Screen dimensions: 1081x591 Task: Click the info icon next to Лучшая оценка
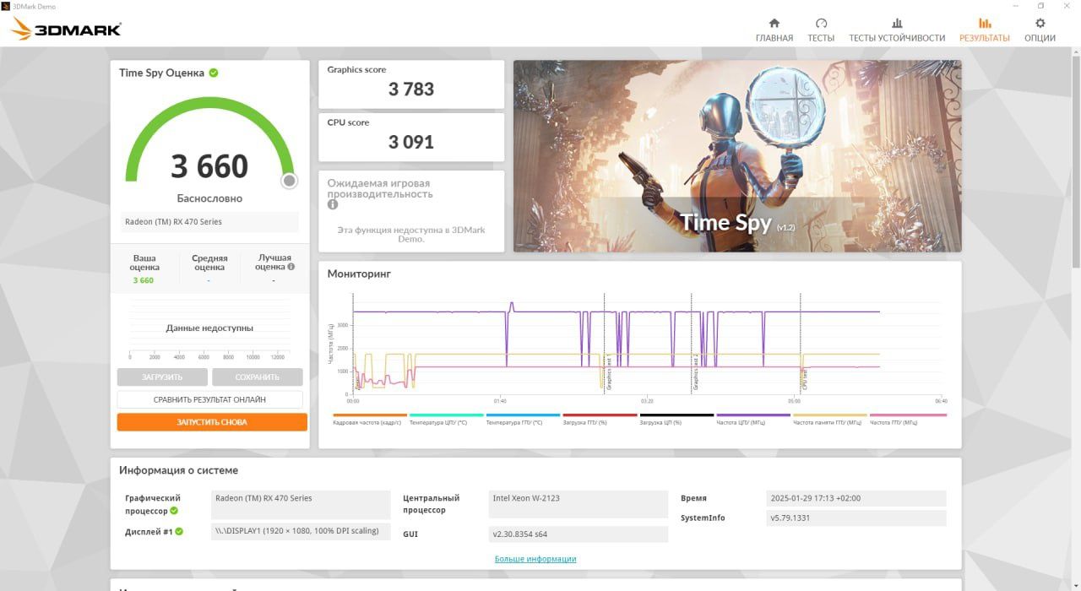click(291, 267)
